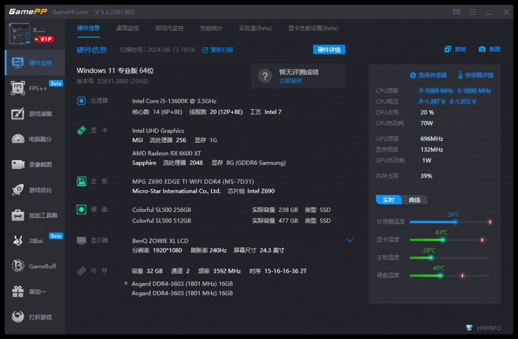
Task: Open the FPS++ beta feature
Action: click(35, 88)
